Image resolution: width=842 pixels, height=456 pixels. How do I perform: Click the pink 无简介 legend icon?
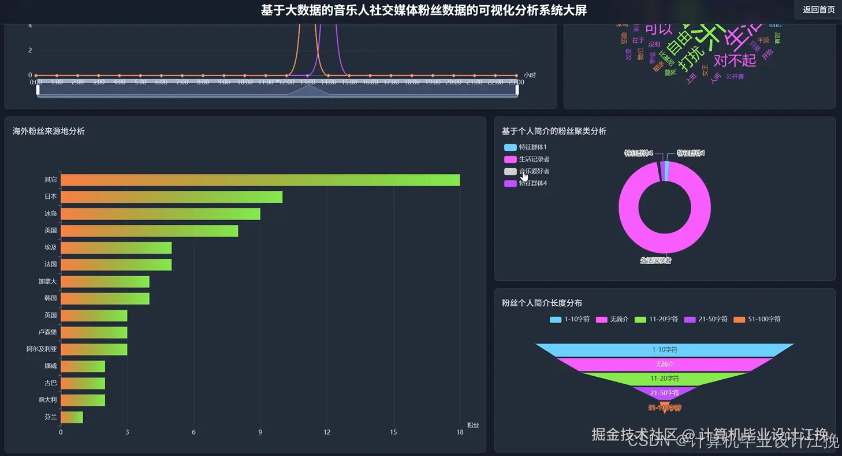click(601, 318)
